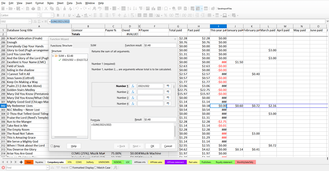Viewport: 329px width, 171px height.
Task: Select cell with $2.16 in row 302
Action: 268,106
